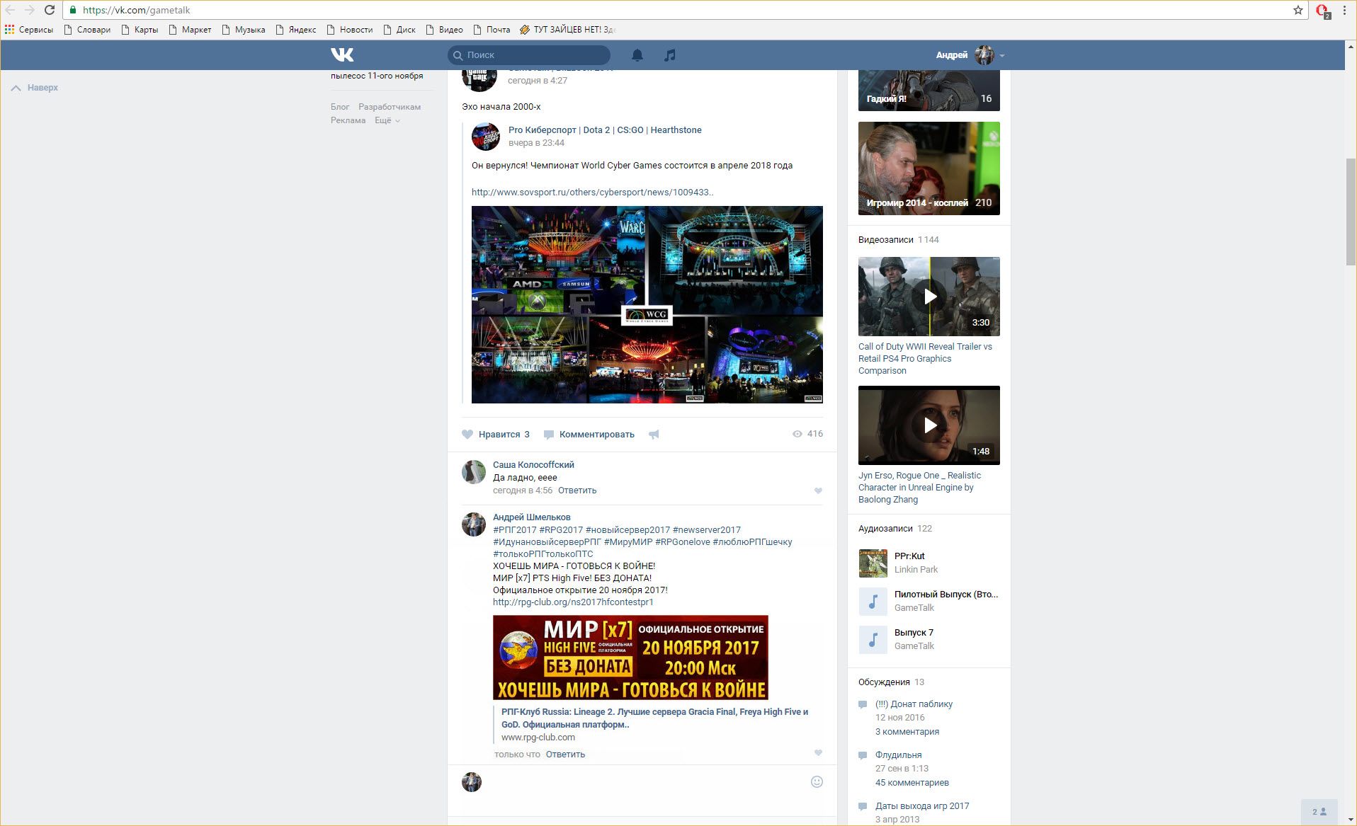Open Видеозаписи section header
1357x826 pixels.
click(x=886, y=240)
